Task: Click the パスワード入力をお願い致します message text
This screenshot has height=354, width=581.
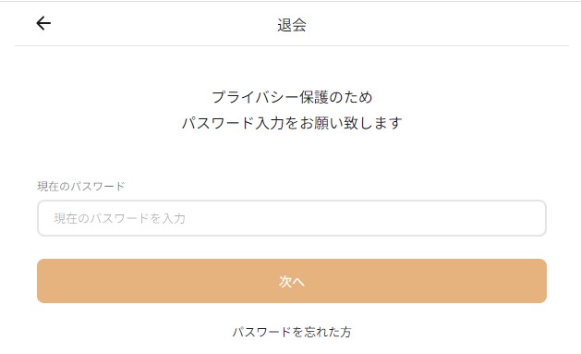Action: coord(292,123)
